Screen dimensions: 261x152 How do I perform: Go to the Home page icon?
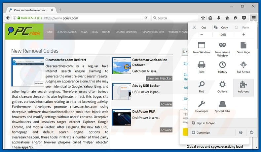227,18
